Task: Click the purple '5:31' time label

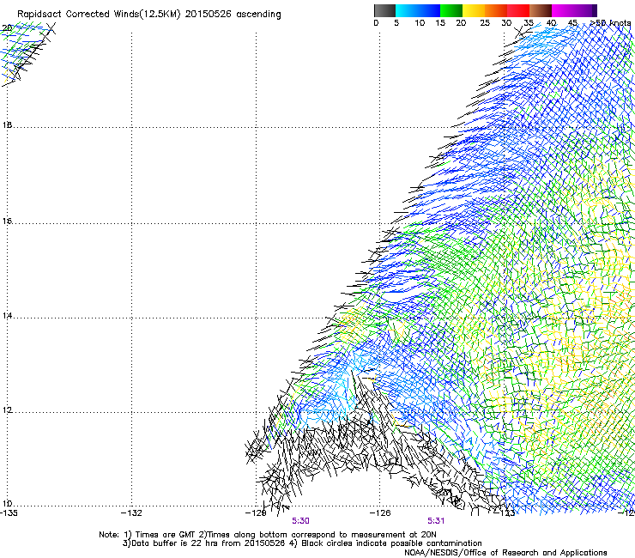Action: [x=436, y=521]
